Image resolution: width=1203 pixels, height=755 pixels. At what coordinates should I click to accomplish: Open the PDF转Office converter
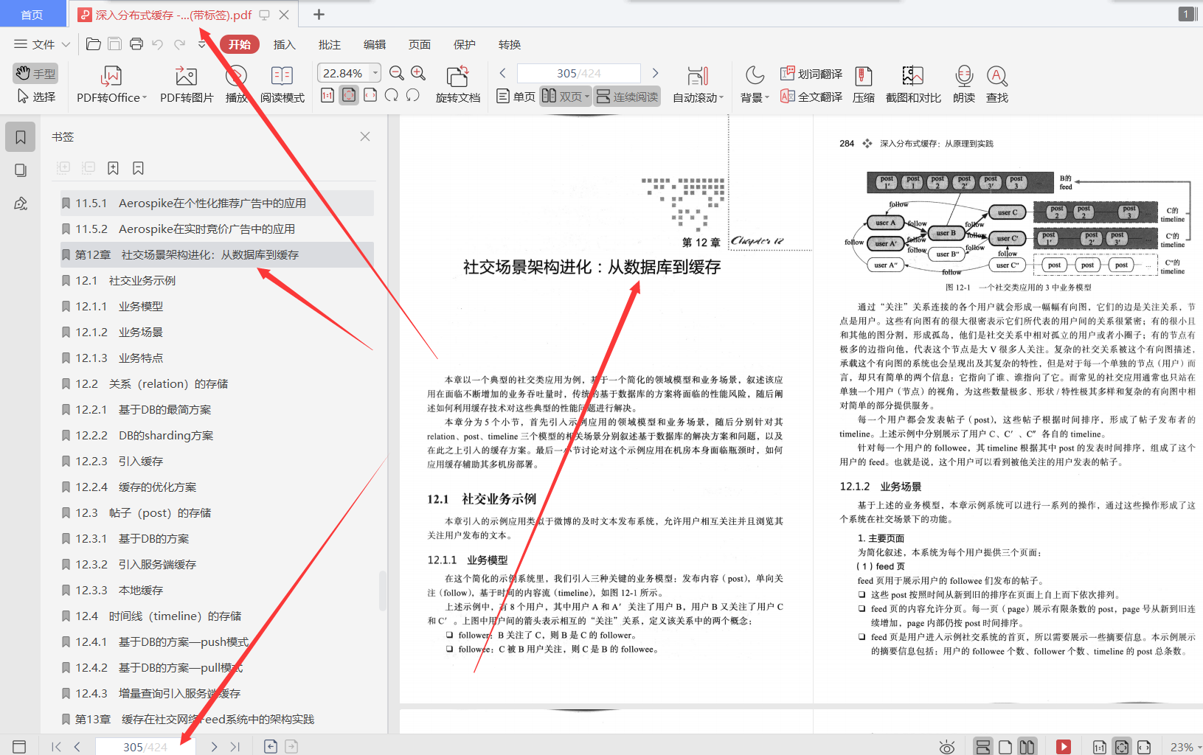point(111,85)
